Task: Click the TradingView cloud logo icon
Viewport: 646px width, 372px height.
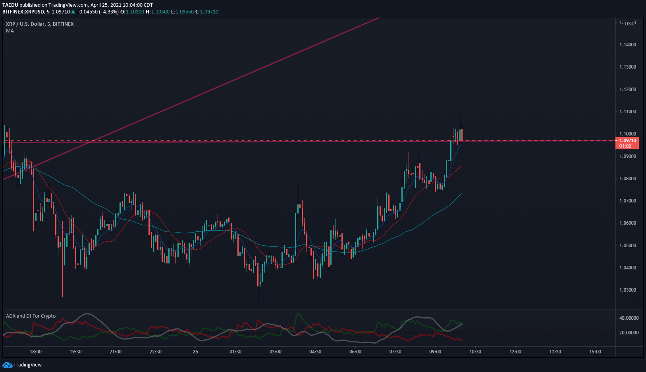Action: click(7, 365)
